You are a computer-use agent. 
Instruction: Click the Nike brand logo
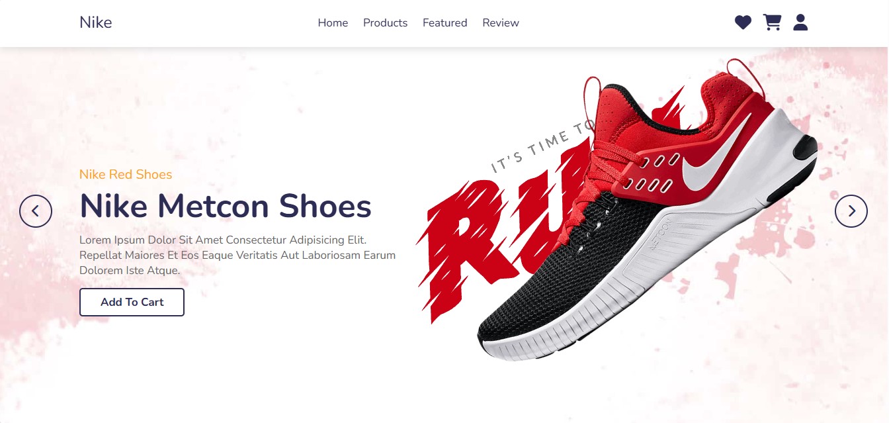coord(96,23)
